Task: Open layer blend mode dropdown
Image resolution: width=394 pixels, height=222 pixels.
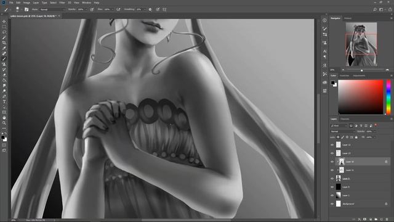Action: pos(342,131)
